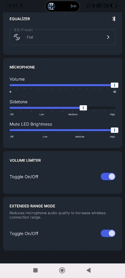Click the microphone Volume slider handle
125x278 pixels.
point(114,85)
